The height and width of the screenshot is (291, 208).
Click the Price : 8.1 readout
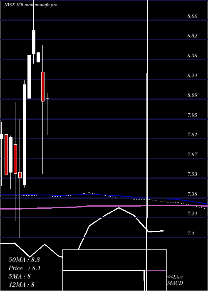(25, 268)
